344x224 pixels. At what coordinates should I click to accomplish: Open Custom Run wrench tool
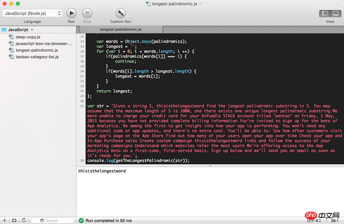point(120,13)
